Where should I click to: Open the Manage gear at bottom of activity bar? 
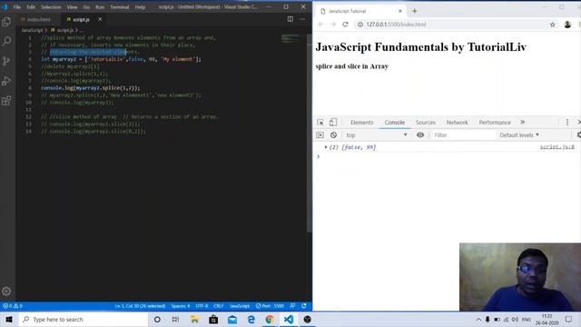tap(6, 291)
